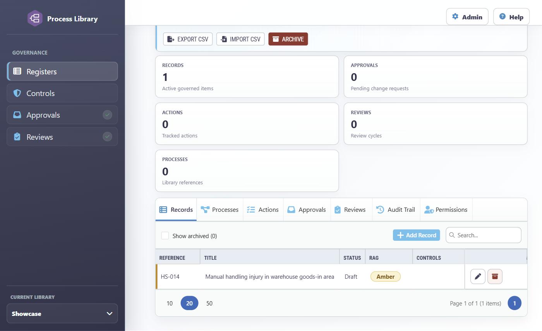Switch to the Records tab

176,209
